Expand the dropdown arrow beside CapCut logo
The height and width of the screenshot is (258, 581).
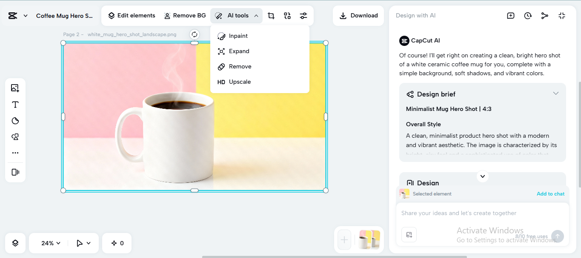(26, 16)
